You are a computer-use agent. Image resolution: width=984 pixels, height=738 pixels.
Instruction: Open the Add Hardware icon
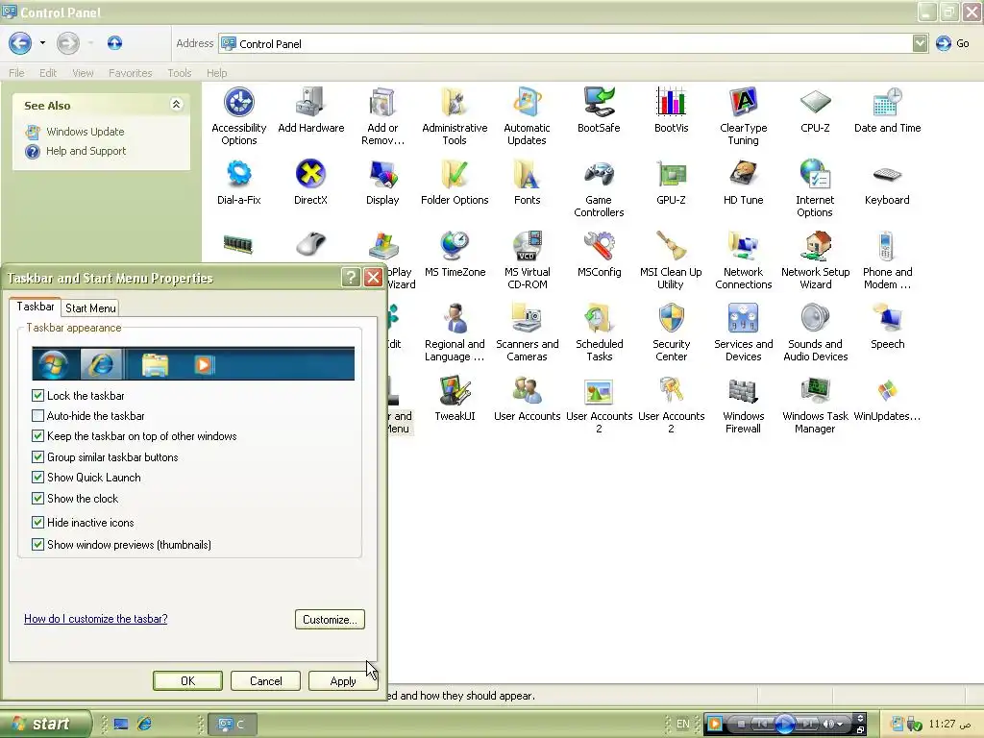[311, 111]
